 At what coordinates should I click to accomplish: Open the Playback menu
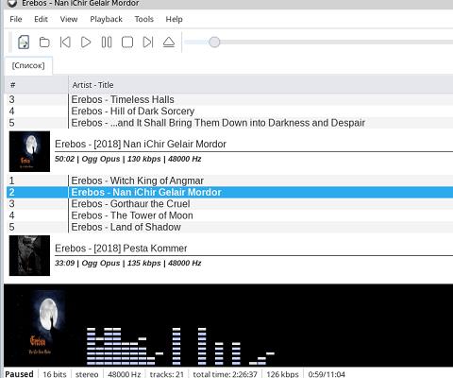click(x=106, y=19)
